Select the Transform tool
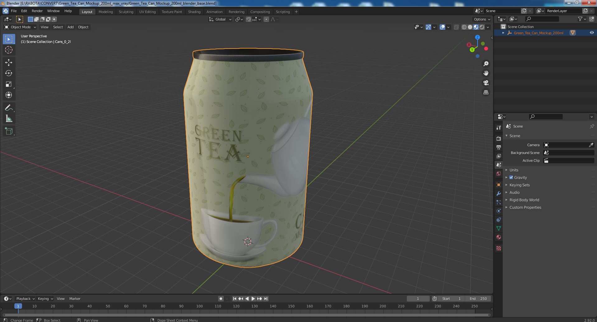The width and height of the screenshot is (597, 322). click(9, 95)
